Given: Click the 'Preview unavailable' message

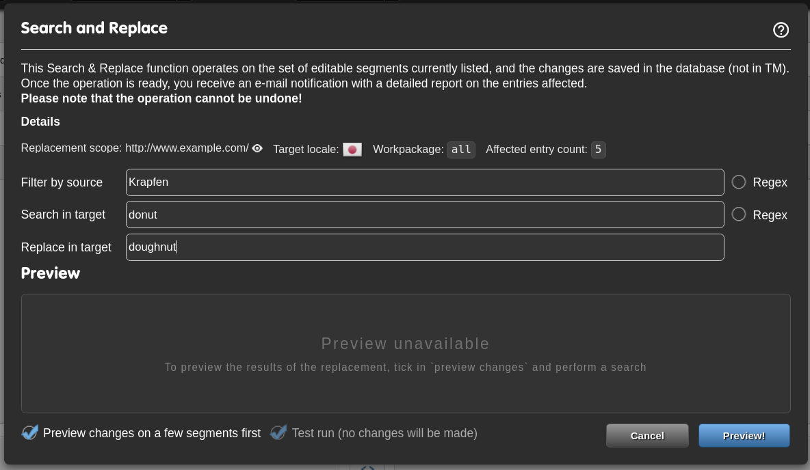Looking at the screenshot, I should pyautogui.click(x=405, y=344).
